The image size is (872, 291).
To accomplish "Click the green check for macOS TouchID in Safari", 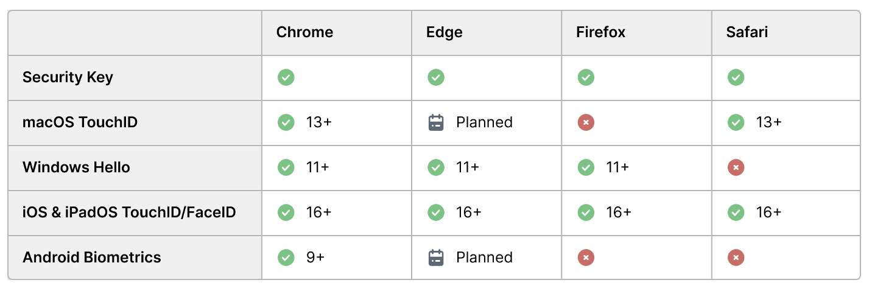I will (736, 122).
